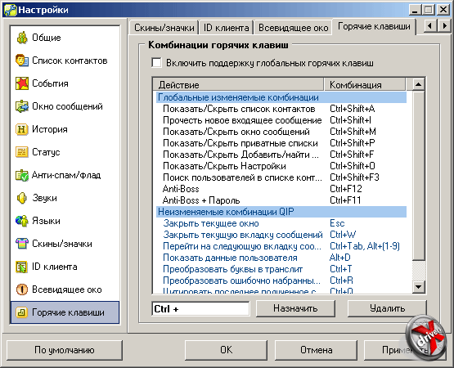Viewport: 454px width, 368px height.
Task: Click the Статус list icon
Action: pos(22,152)
